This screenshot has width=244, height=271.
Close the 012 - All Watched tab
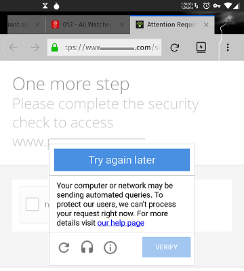click(122, 24)
